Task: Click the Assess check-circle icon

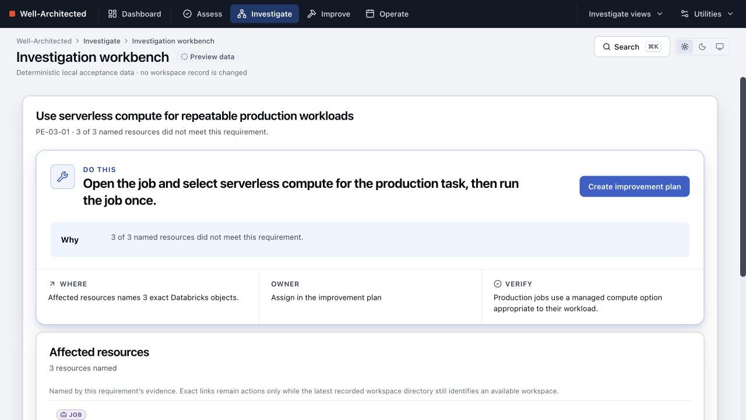Action: tap(187, 14)
